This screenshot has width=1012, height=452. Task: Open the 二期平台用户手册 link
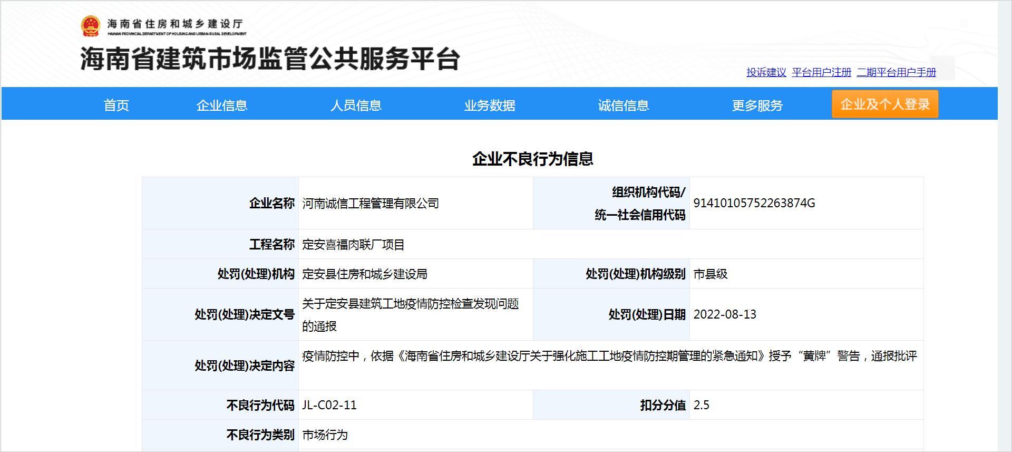pyautogui.click(x=897, y=72)
